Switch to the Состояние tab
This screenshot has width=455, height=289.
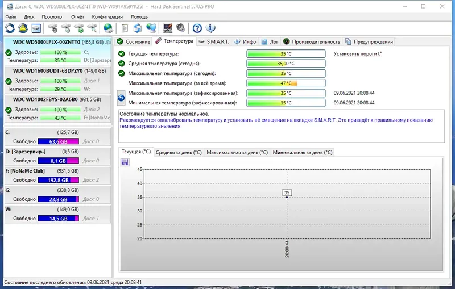click(134, 41)
